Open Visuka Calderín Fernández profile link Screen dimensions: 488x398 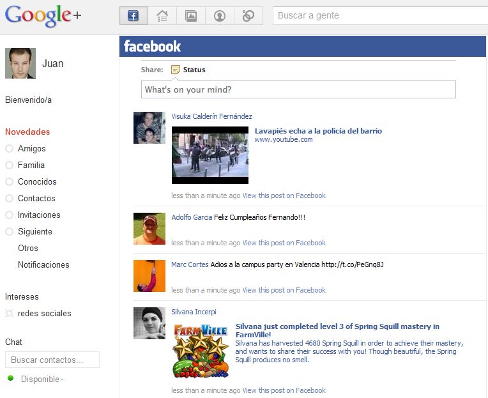click(211, 116)
